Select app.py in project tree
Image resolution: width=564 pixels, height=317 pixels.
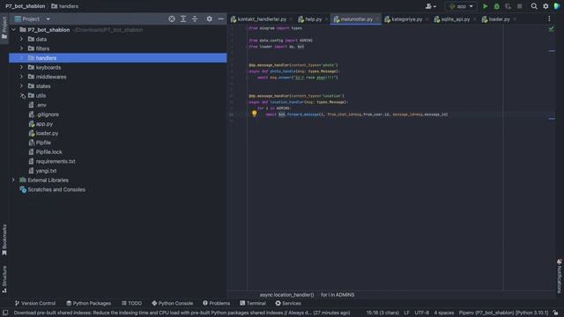point(44,123)
